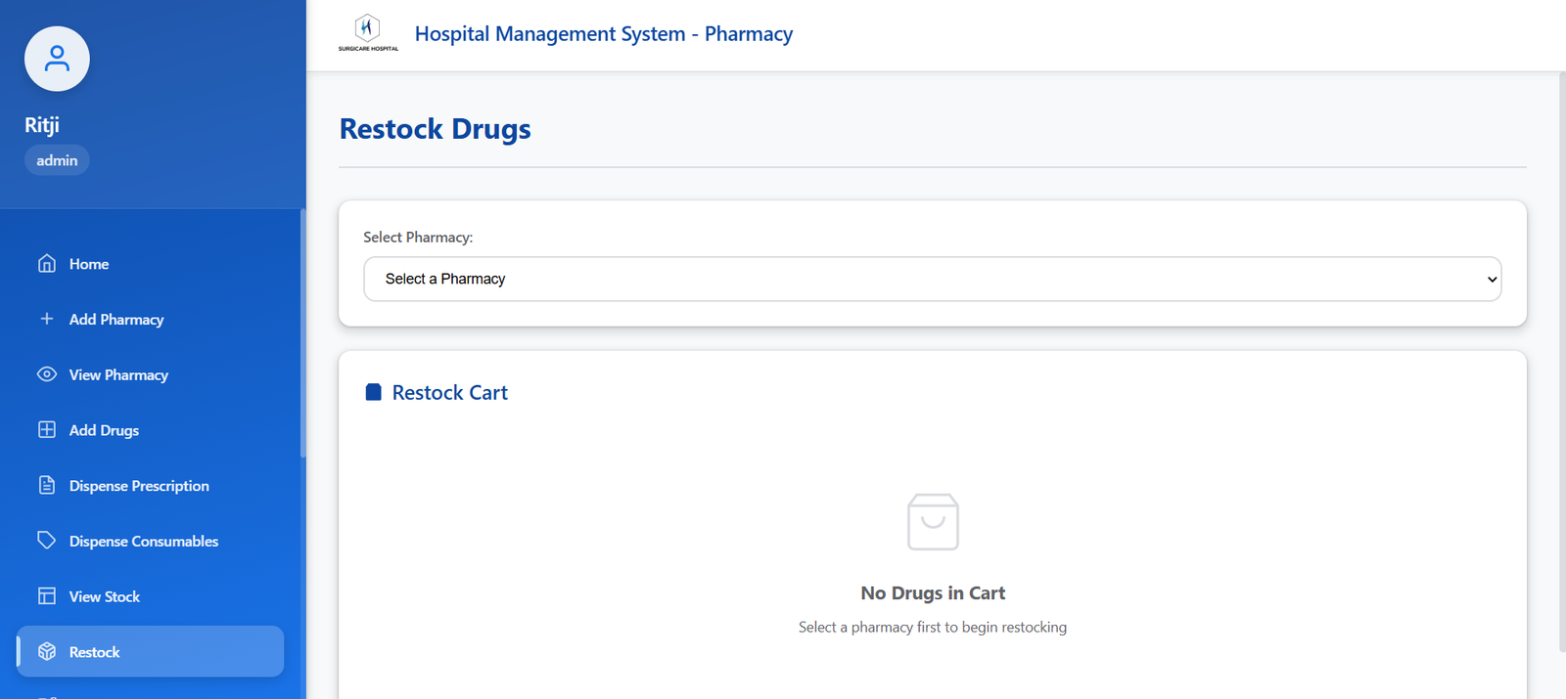Screen dimensions: 1566x699
Task: Click the sidebar vertical scrollbar
Action: pos(303,332)
